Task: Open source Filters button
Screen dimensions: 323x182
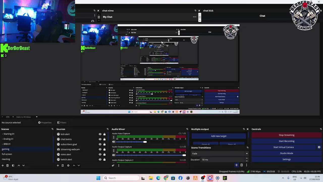Action: (x=62, y=123)
